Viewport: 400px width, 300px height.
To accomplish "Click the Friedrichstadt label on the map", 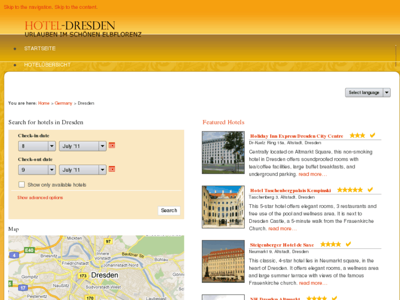I will (75, 263).
